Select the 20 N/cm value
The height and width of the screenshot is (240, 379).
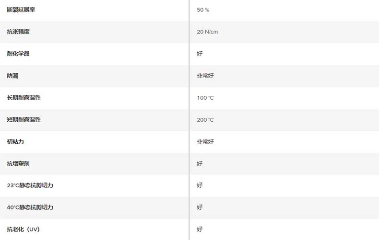[x=207, y=32]
